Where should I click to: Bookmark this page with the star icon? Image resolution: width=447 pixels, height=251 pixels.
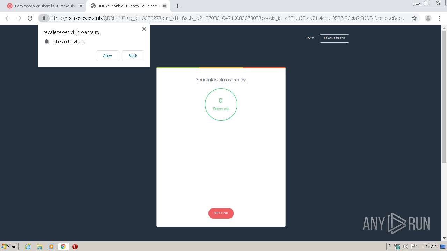tap(414, 18)
